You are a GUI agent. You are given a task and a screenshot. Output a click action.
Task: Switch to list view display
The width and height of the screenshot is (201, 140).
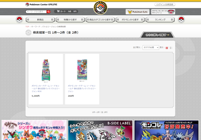click(171, 48)
